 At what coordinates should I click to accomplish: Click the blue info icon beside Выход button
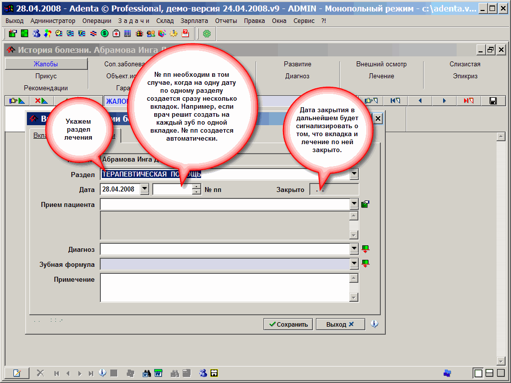pyautogui.click(x=375, y=324)
